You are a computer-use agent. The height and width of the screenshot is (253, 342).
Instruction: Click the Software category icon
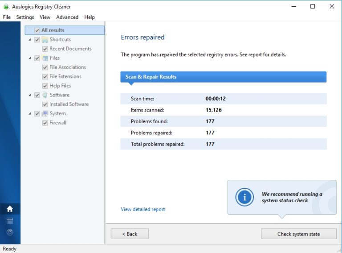click(45, 95)
